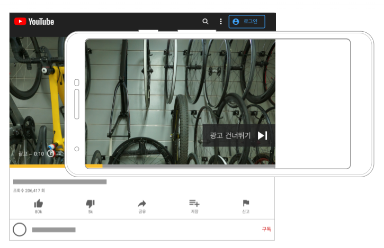Click the YouTube logo
The image size is (384, 248).
(34, 22)
